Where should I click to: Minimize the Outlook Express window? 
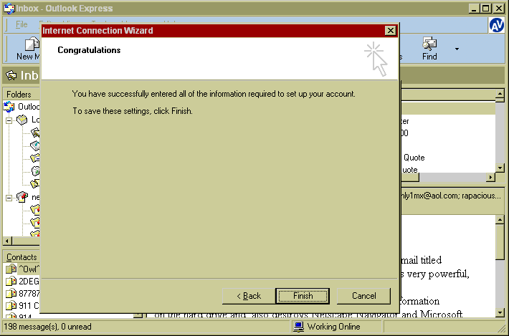tap(475, 9)
